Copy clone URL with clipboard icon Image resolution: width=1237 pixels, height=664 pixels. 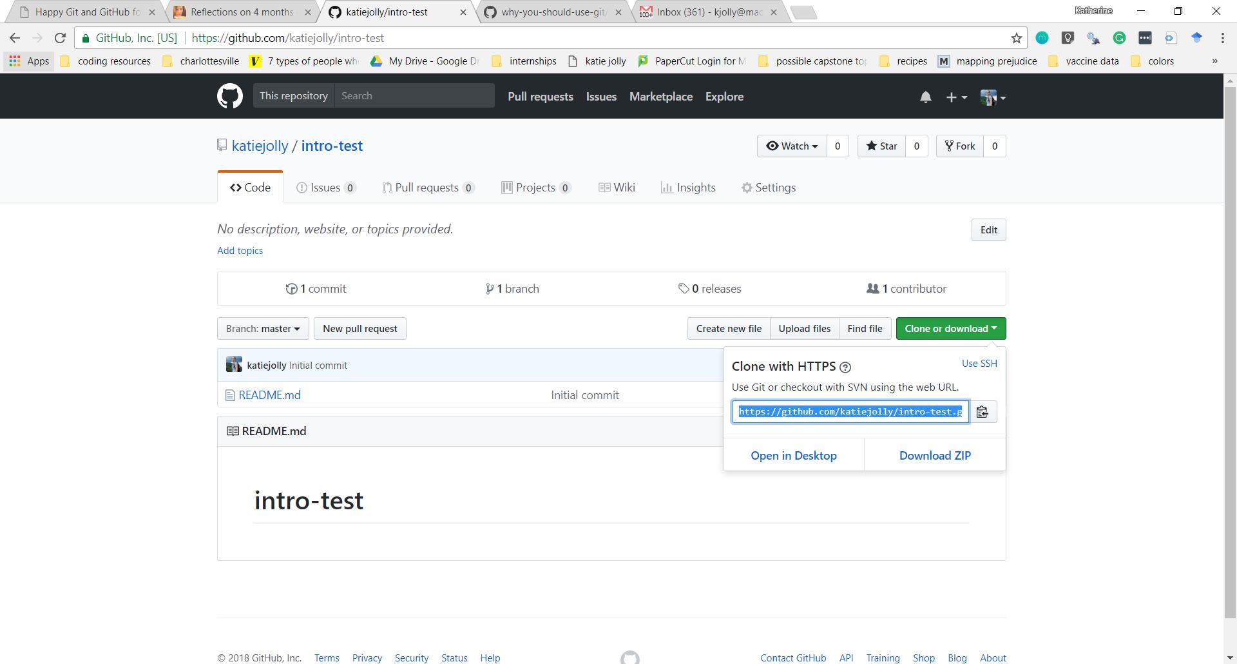(983, 412)
